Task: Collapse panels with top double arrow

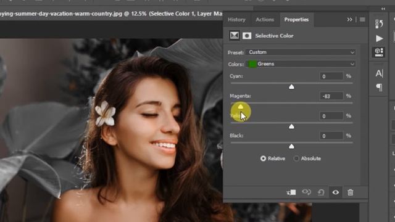Action: pos(383,9)
